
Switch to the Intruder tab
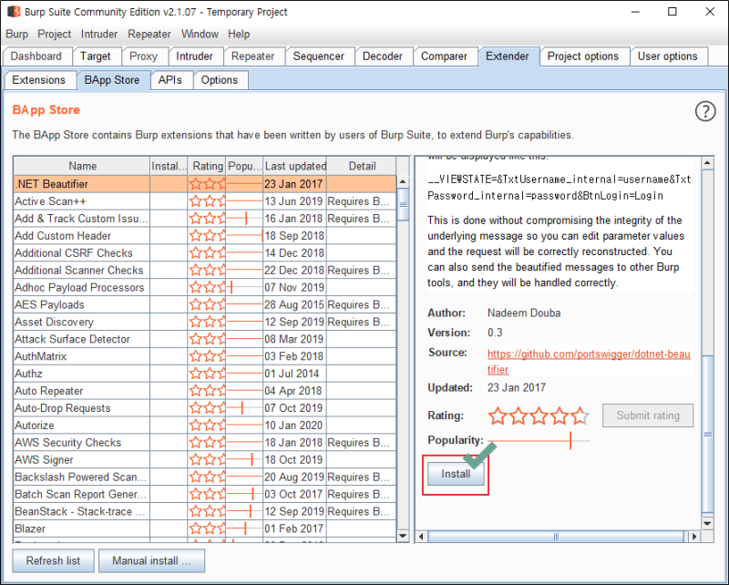pos(194,56)
